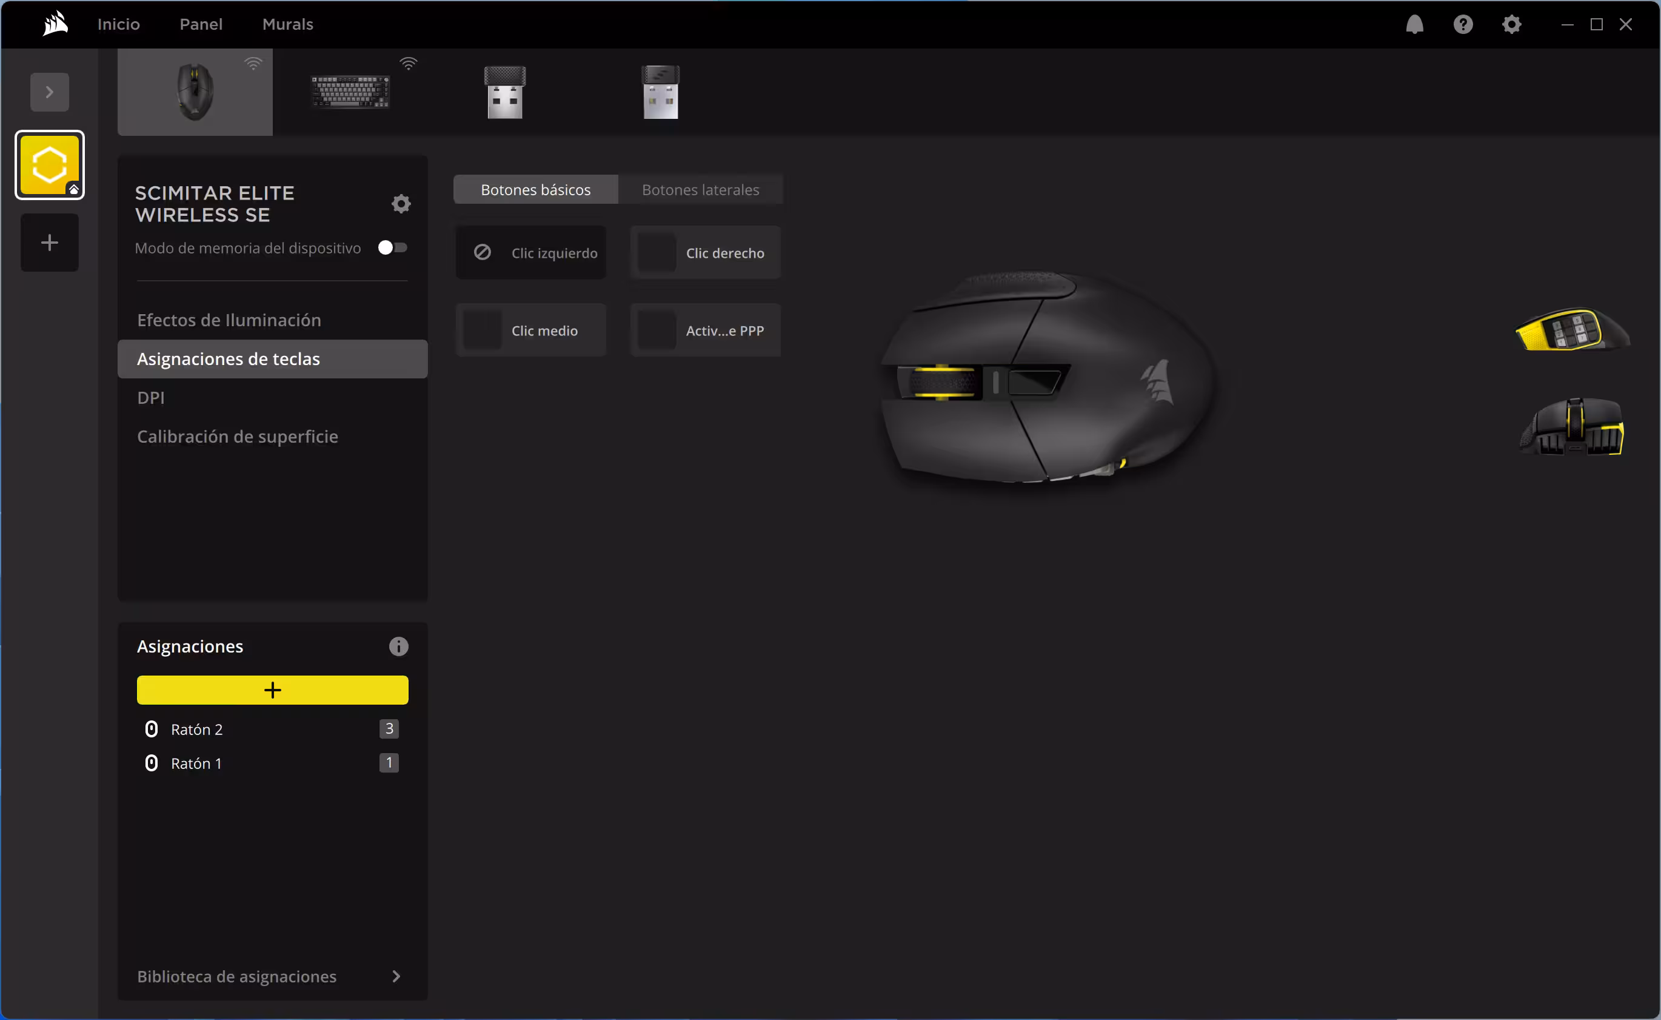Viewport: 1661px width, 1020px height.
Task: Expand the profile sidebar with the chevron
Action: (49, 92)
